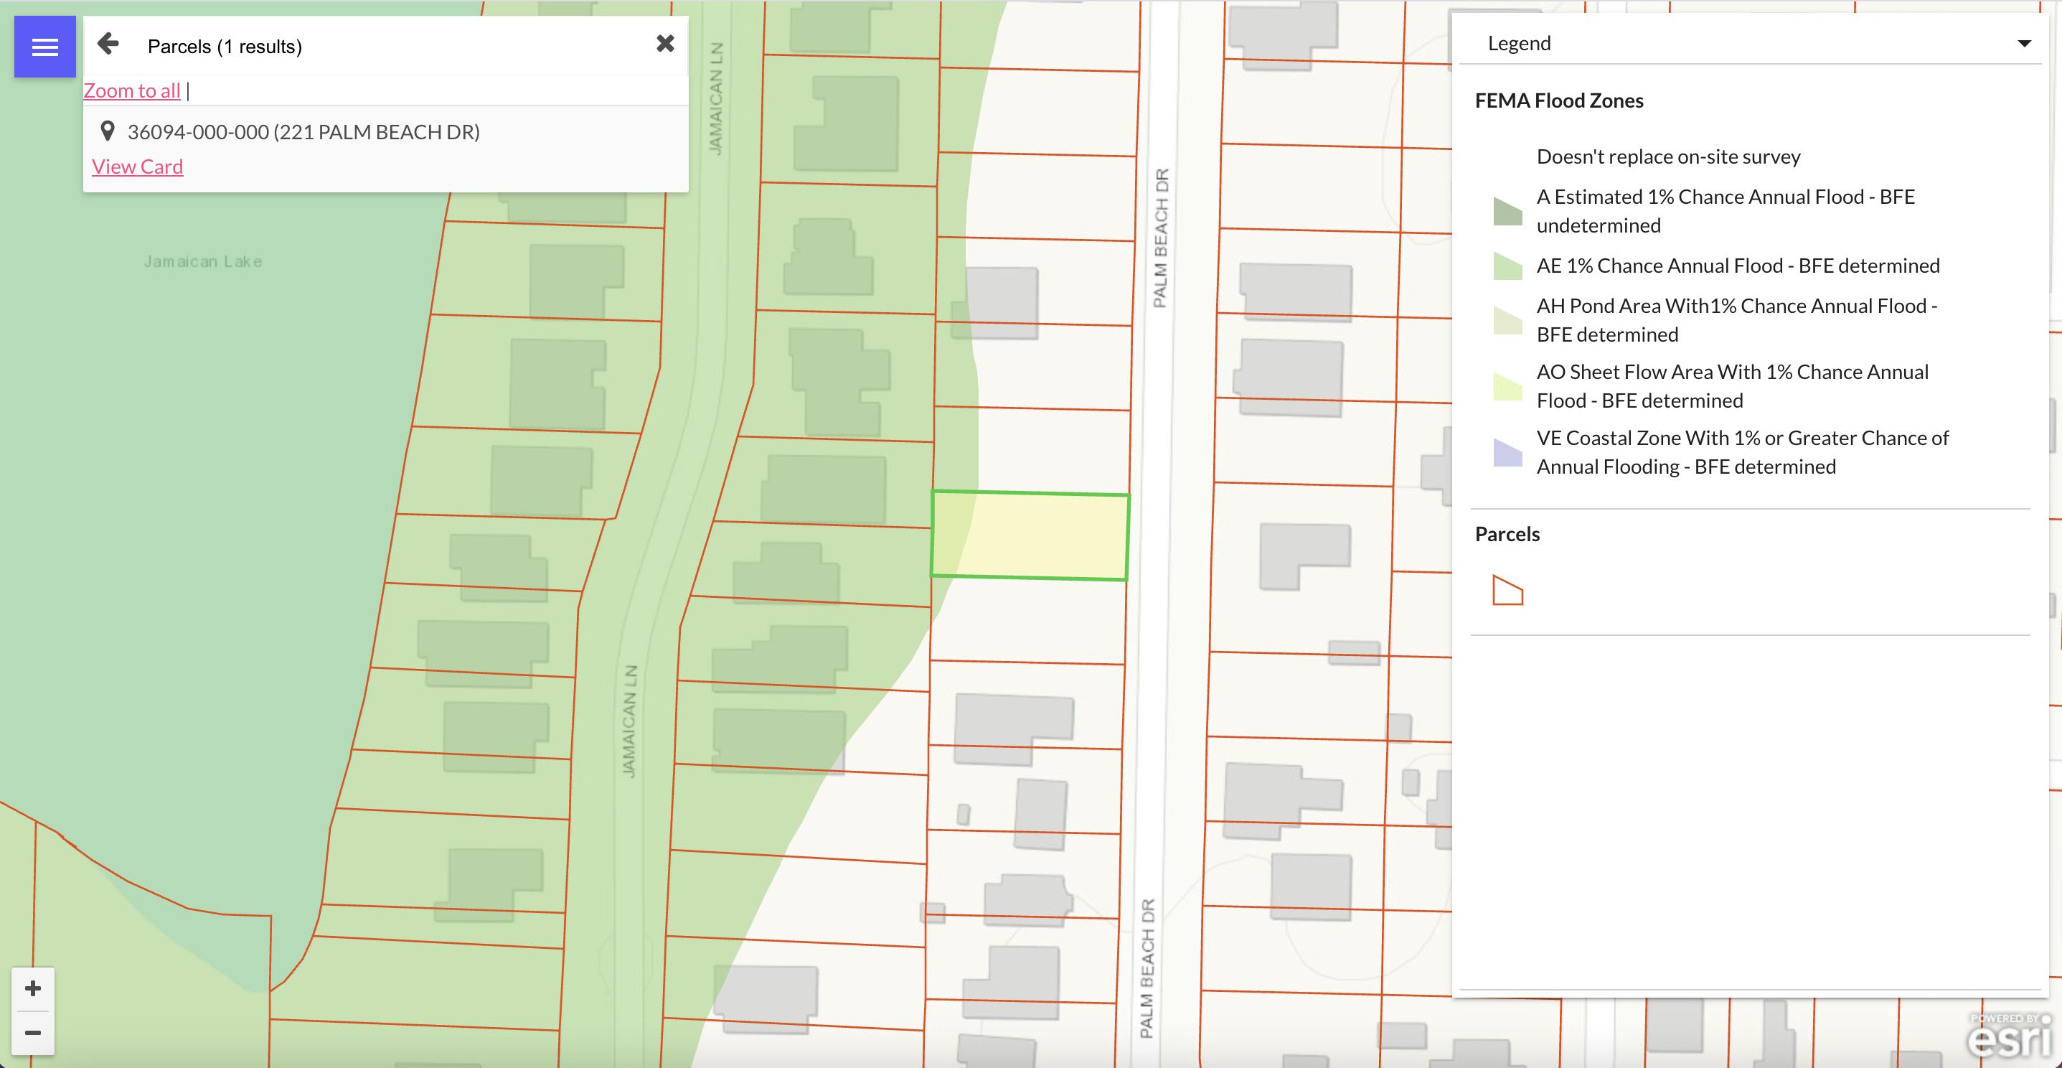The height and width of the screenshot is (1068, 2062).
Task: Click the AO Sheet Flow yellow swatch
Action: click(x=1507, y=386)
